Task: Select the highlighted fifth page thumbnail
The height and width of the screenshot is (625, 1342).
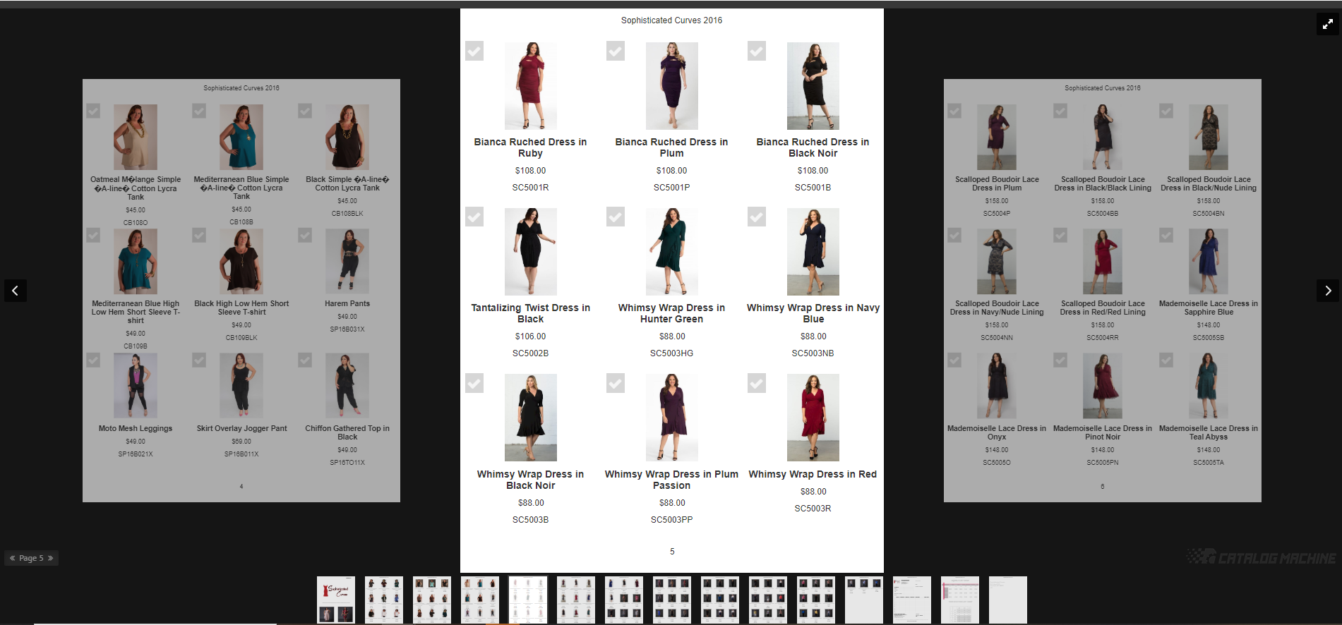Action: (528, 600)
